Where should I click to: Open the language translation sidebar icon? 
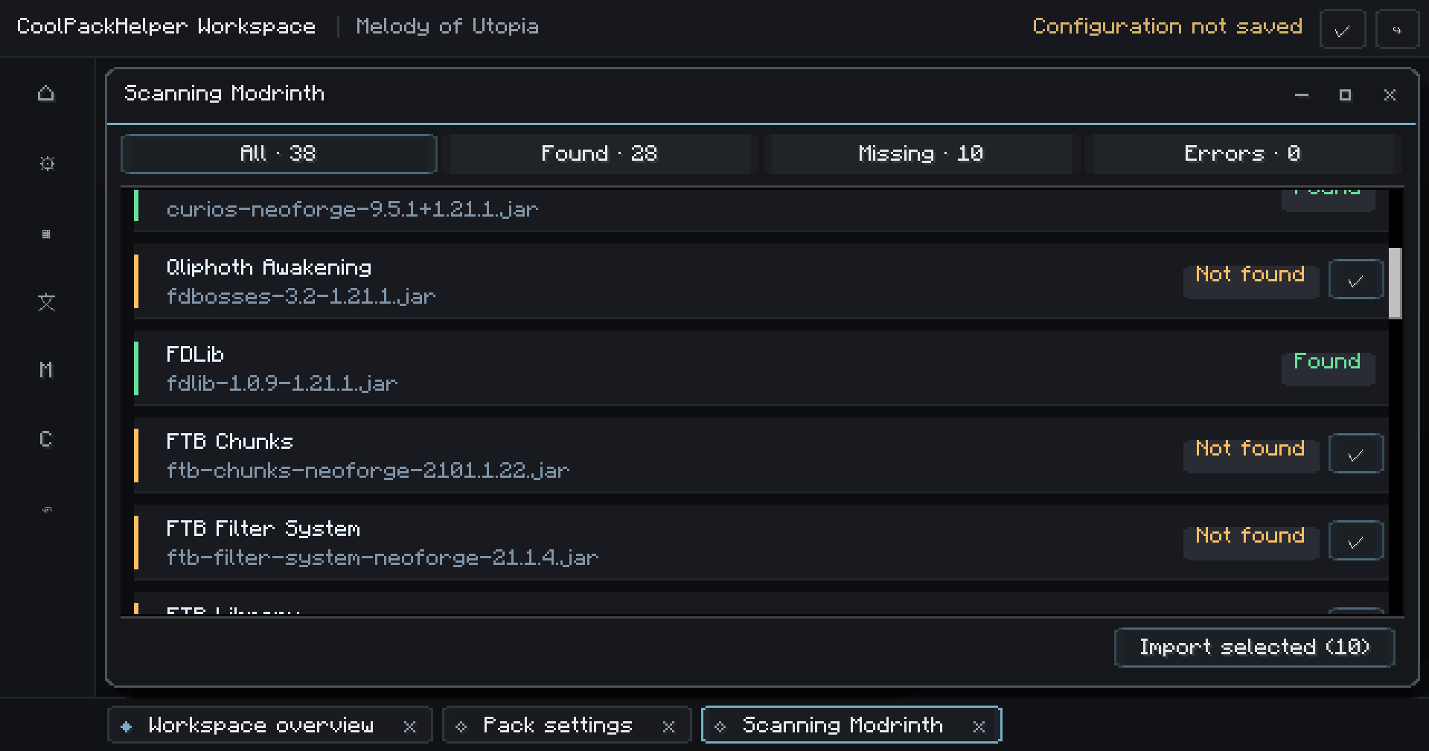(46, 301)
